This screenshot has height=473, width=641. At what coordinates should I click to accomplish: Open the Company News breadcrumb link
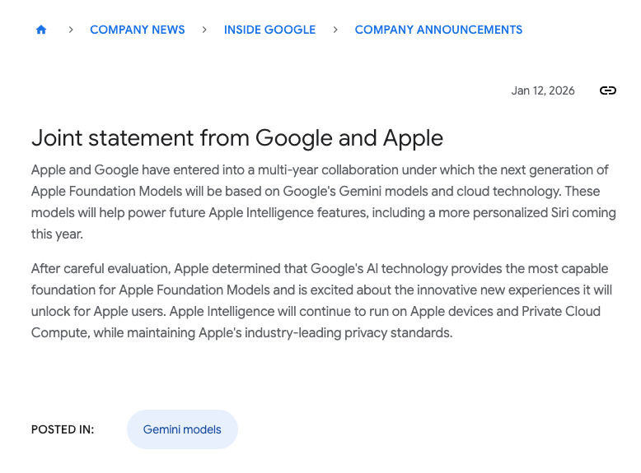pyautogui.click(x=138, y=30)
